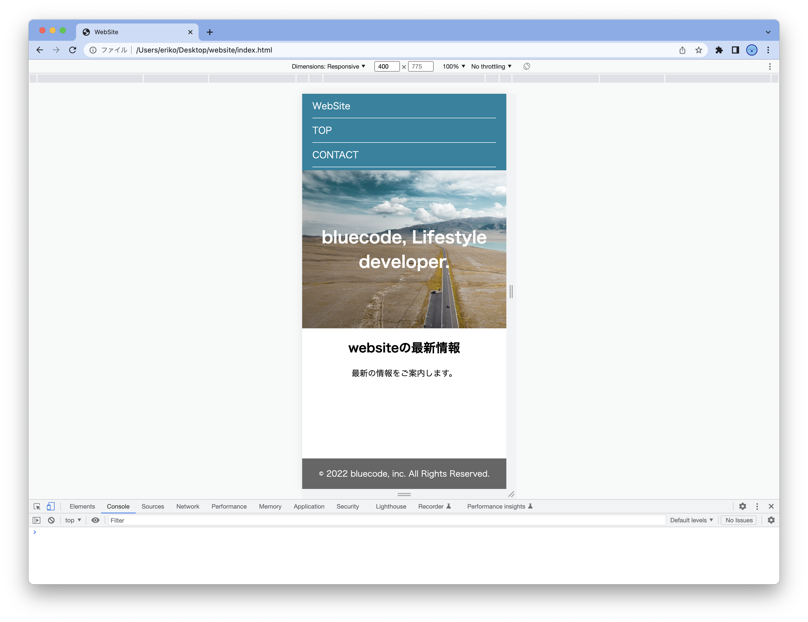This screenshot has height=622, width=808.
Task: Clear the console with the ban icon
Action: (51, 520)
